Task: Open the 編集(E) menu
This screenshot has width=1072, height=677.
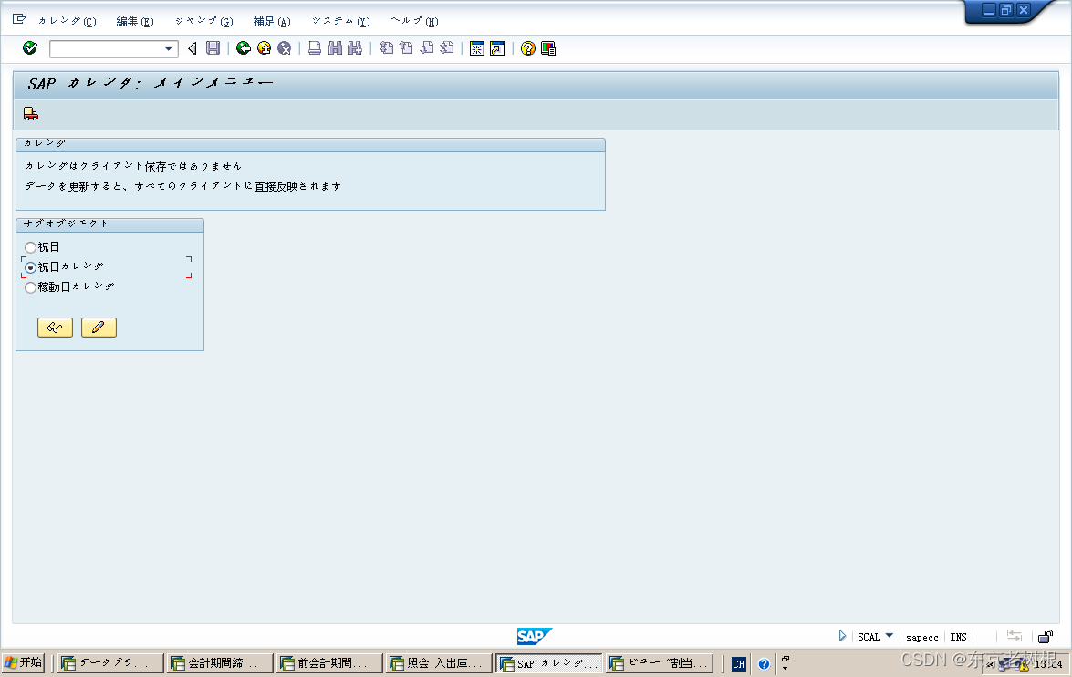Action: coord(135,21)
